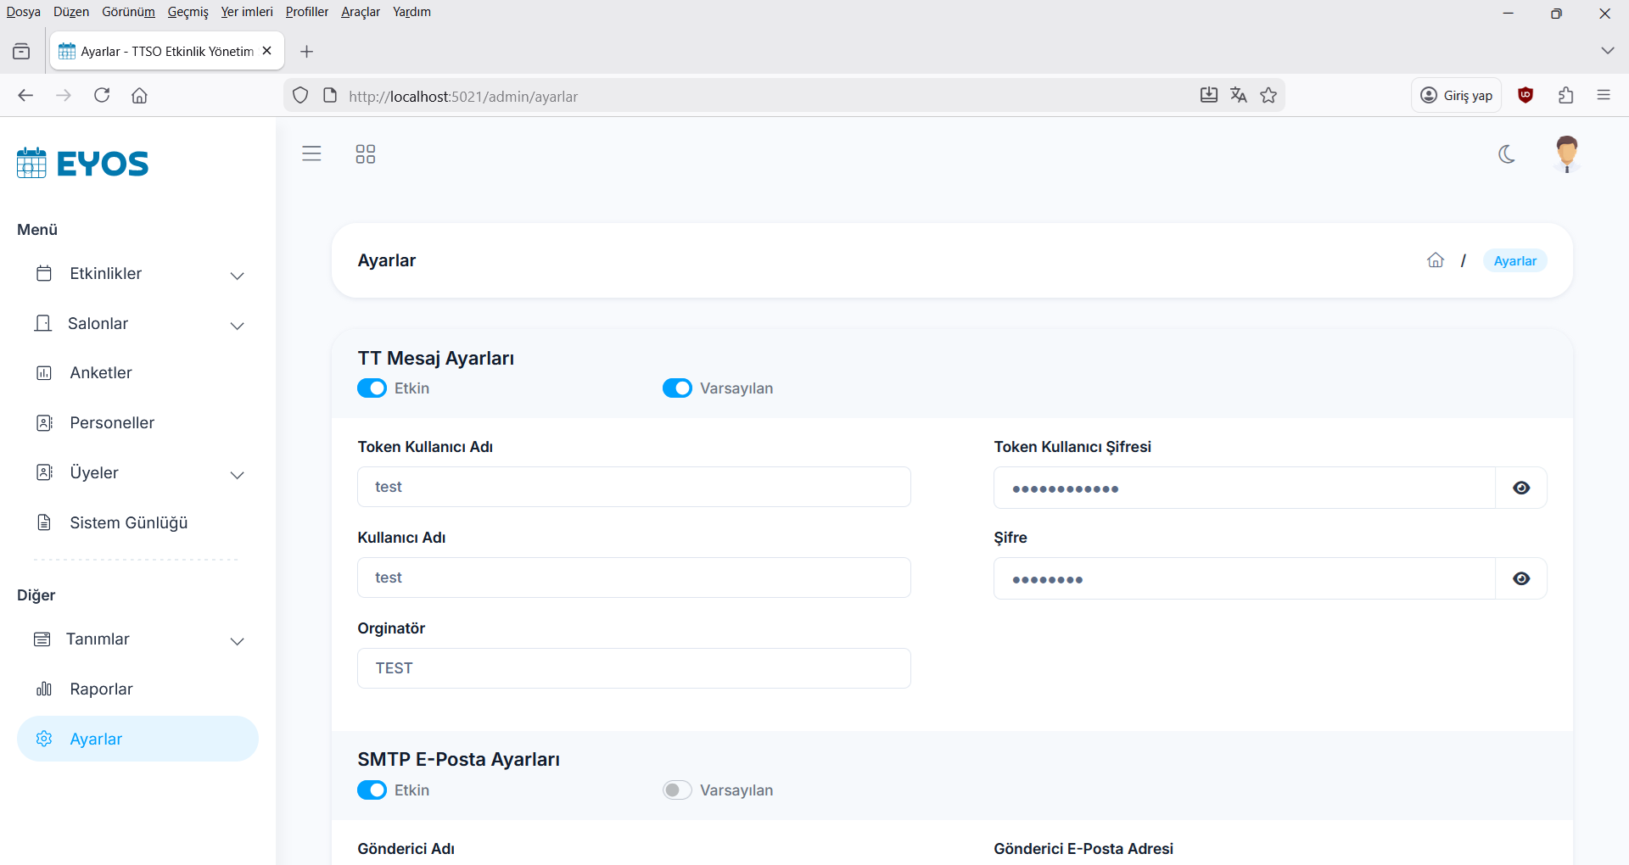Click the browser translate page icon
Viewport: 1629px width, 865px height.
point(1239,96)
